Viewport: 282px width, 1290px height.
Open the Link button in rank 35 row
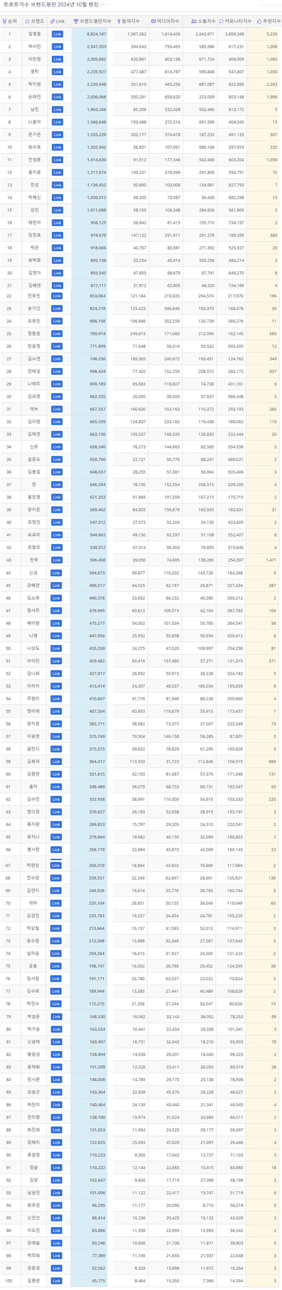[58, 460]
